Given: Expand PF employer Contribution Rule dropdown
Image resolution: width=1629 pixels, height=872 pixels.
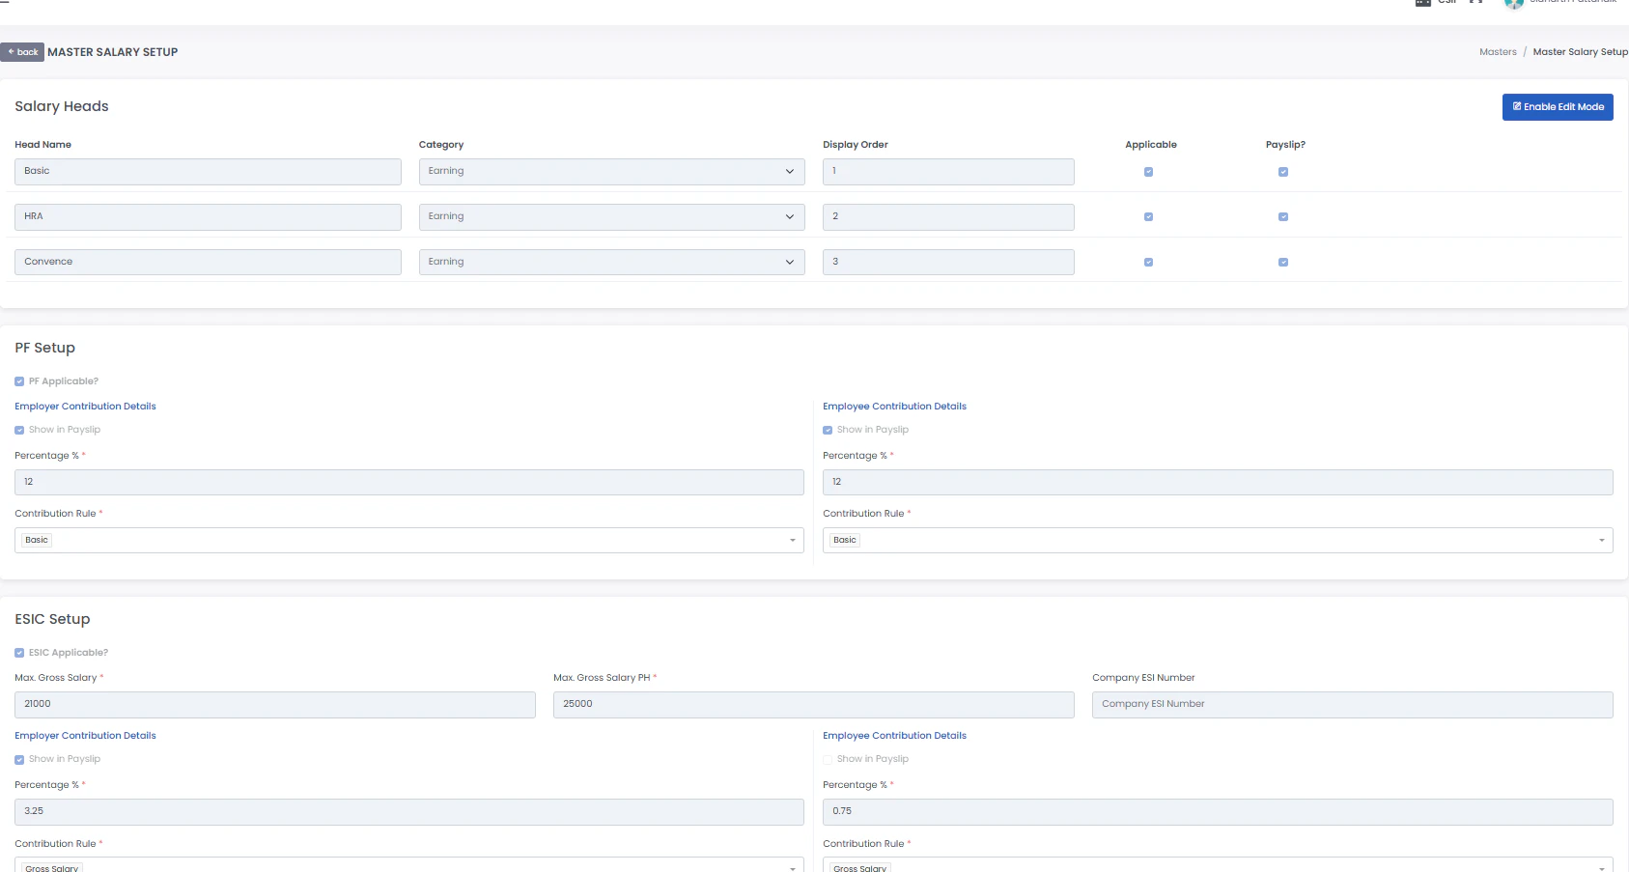Looking at the screenshot, I should point(409,541).
